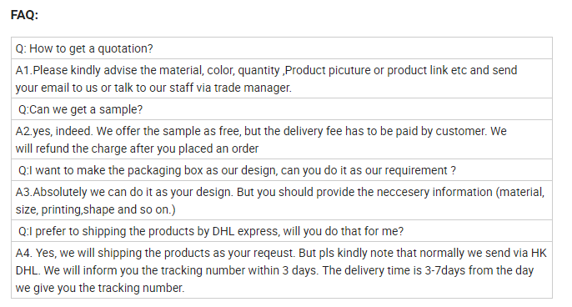
Task: Click the line 'will refund the charge after you placed an order'
Action: point(137,148)
